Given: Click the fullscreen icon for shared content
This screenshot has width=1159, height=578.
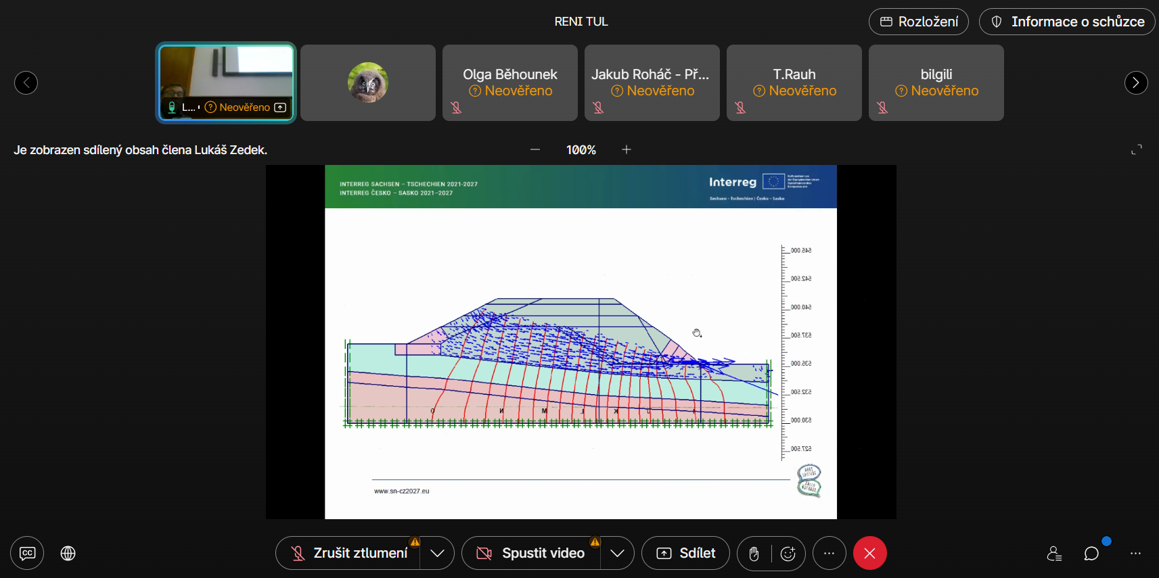Looking at the screenshot, I should (x=1136, y=149).
